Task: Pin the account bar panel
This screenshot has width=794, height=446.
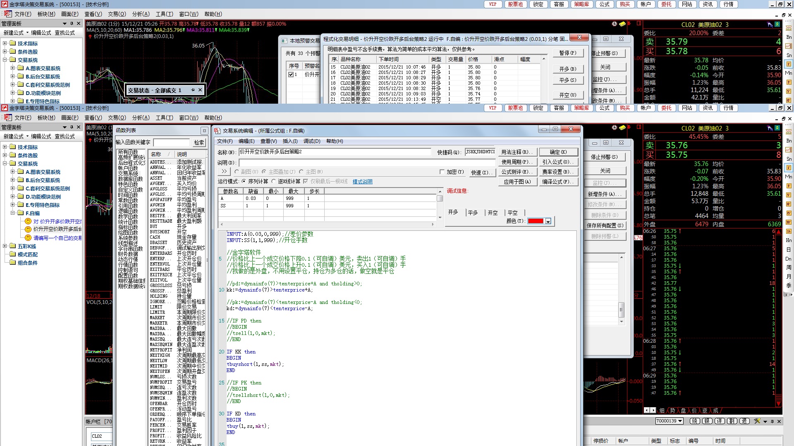Action: click(x=772, y=421)
